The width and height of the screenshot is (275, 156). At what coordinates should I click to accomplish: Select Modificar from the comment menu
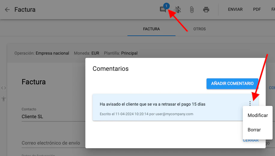click(258, 115)
